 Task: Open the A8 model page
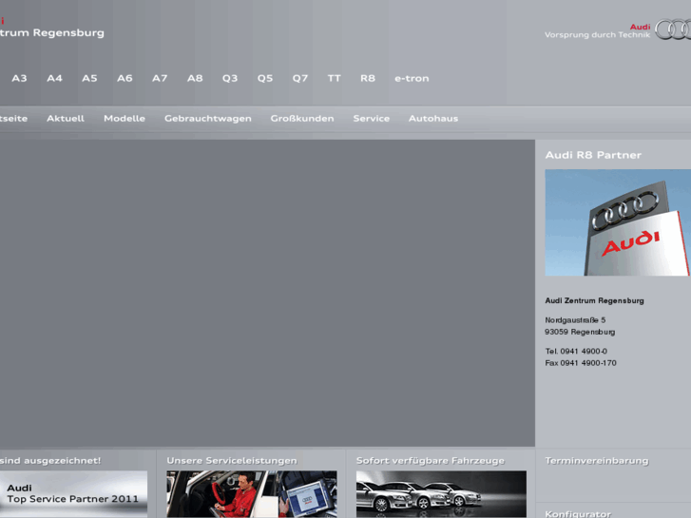point(195,79)
